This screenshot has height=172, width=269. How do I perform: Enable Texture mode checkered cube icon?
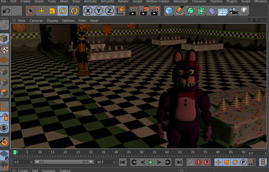(x=4, y=49)
